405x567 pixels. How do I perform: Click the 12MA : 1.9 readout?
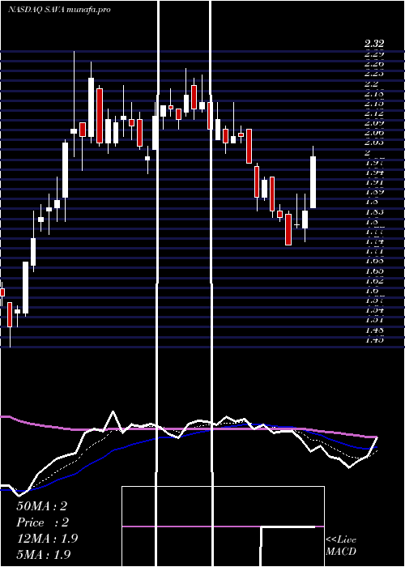(47, 539)
